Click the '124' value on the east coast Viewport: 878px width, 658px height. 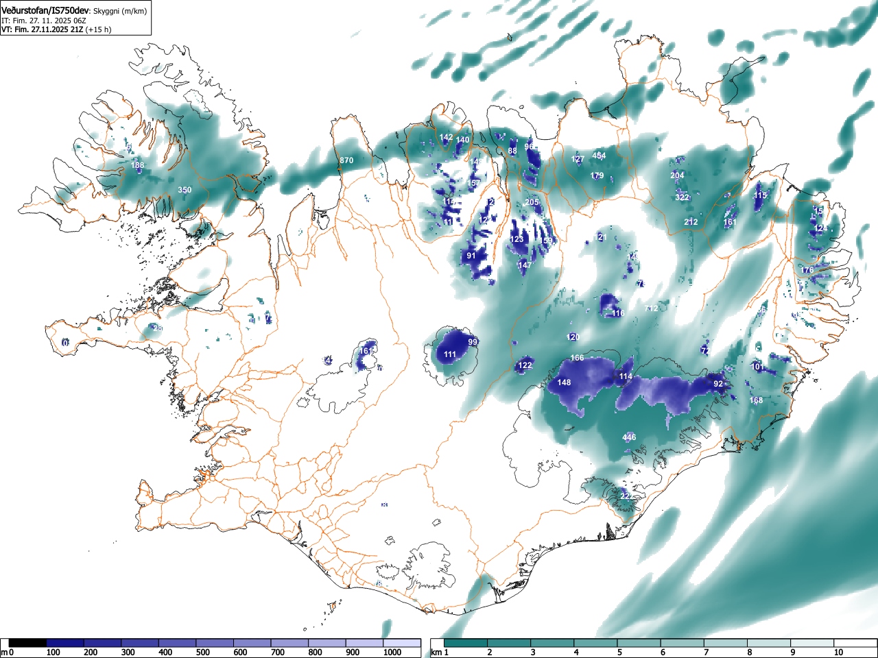(821, 228)
